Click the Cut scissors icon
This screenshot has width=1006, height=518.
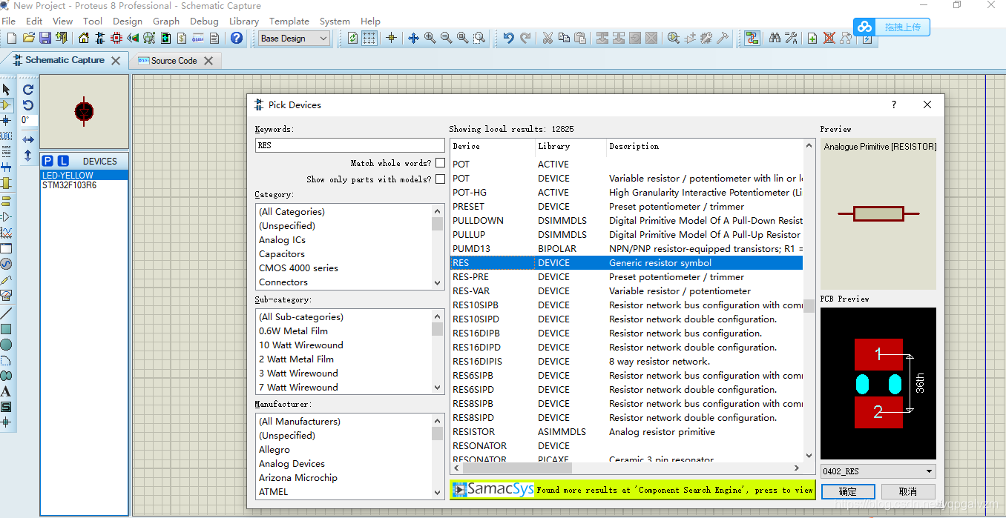[548, 38]
